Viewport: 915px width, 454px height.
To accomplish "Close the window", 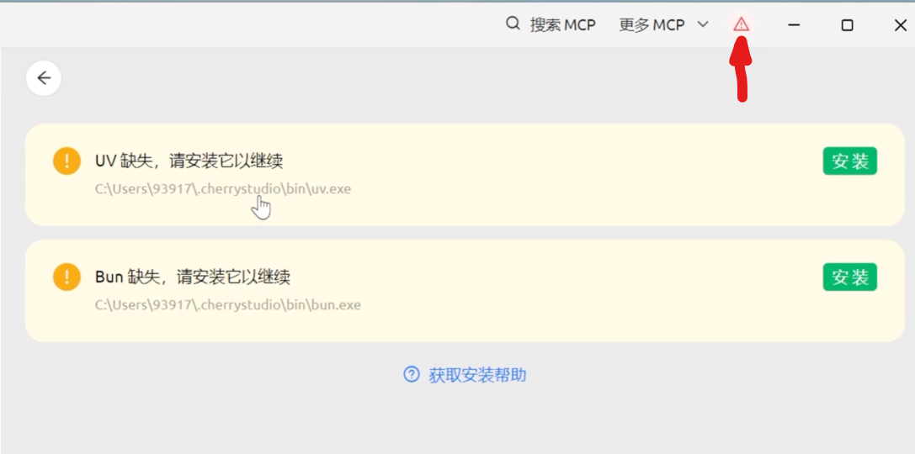I will [901, 24].
